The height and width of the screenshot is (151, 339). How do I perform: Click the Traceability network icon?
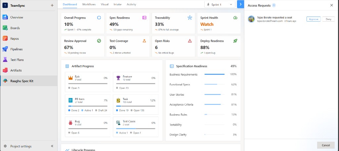coord(190,18)
